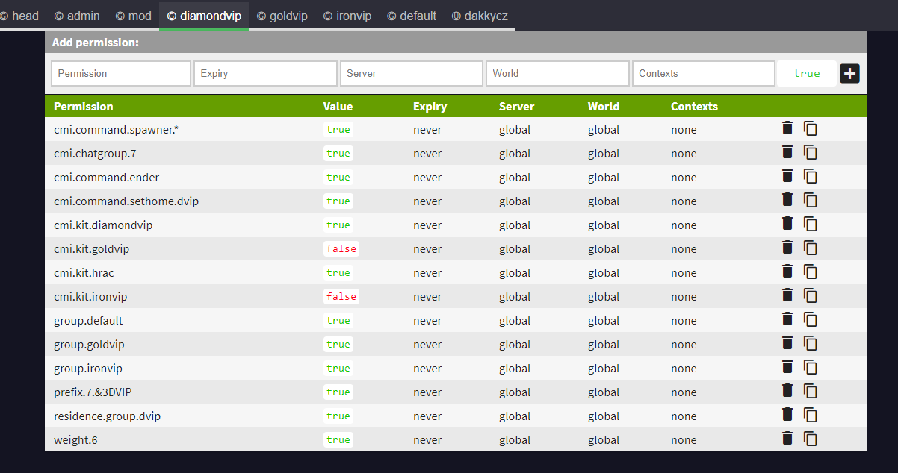Toggle value of cmi.command.spawner.* row
The width and height of the screenshot is (898, 473).
[x=338, y=129]
